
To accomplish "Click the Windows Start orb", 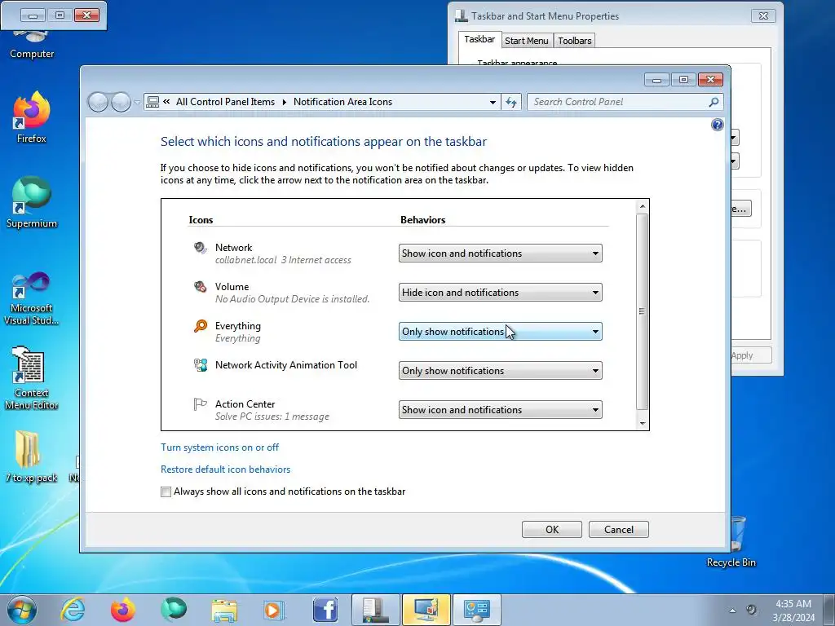I will tap(22, 610).
